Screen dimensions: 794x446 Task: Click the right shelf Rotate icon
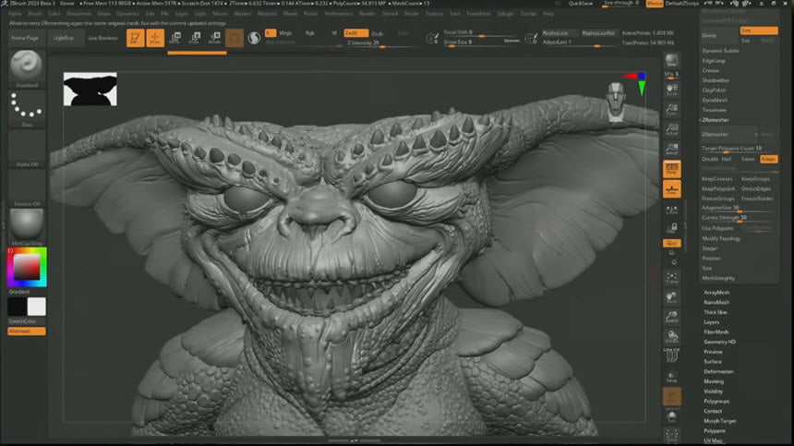(x=671, y=337)
